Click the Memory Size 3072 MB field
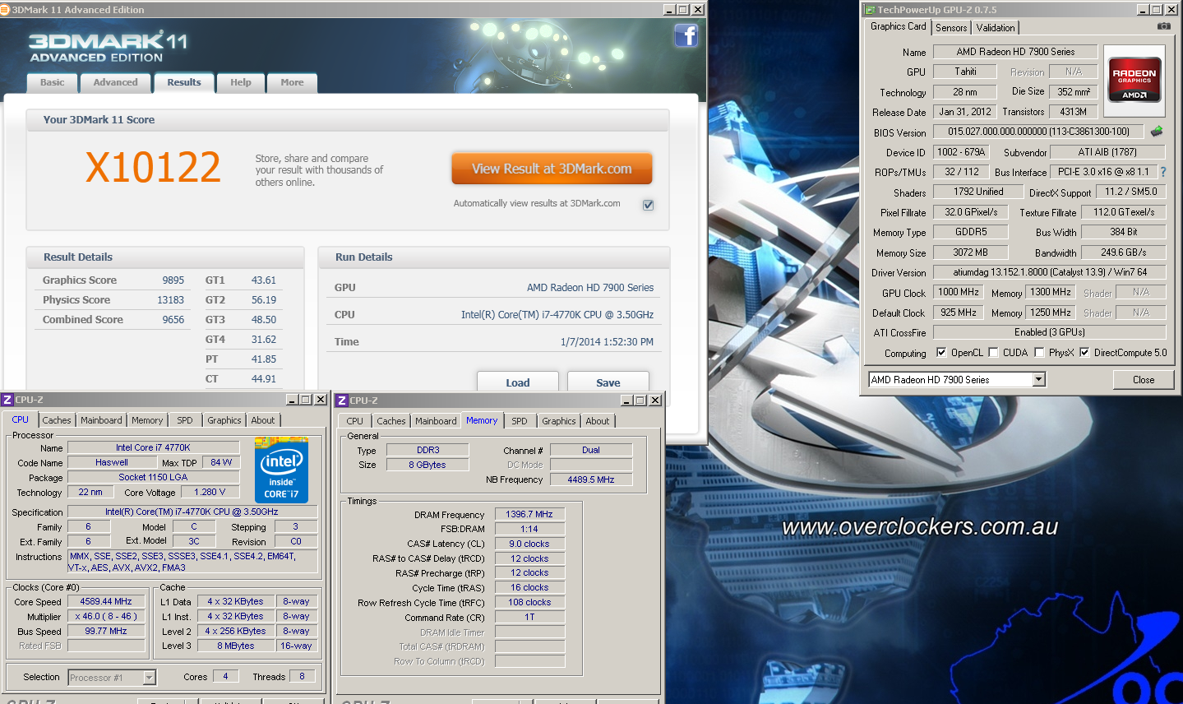The height and width of the screenshot is (704, 1183). [970, 252]
